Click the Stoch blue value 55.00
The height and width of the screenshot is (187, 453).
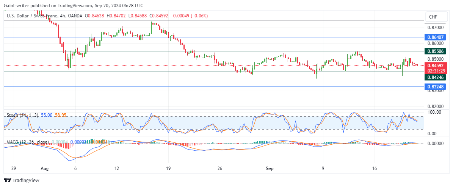[x=47, y=115]
